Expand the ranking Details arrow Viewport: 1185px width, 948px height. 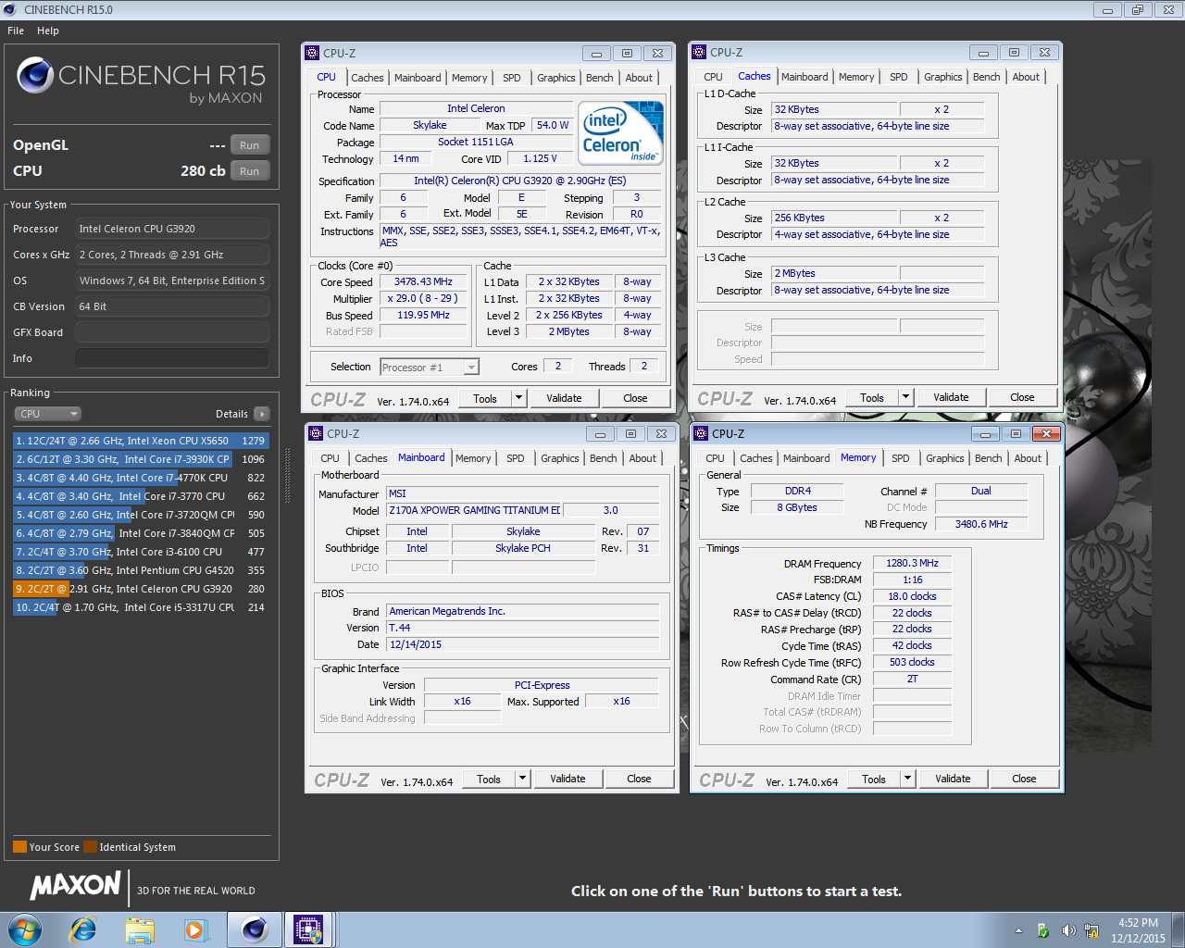[262, 414]
